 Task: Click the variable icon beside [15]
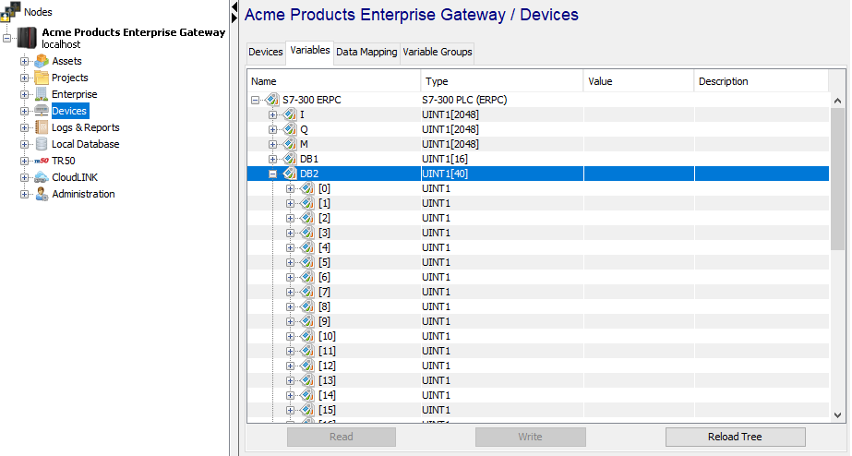point(308,410)
